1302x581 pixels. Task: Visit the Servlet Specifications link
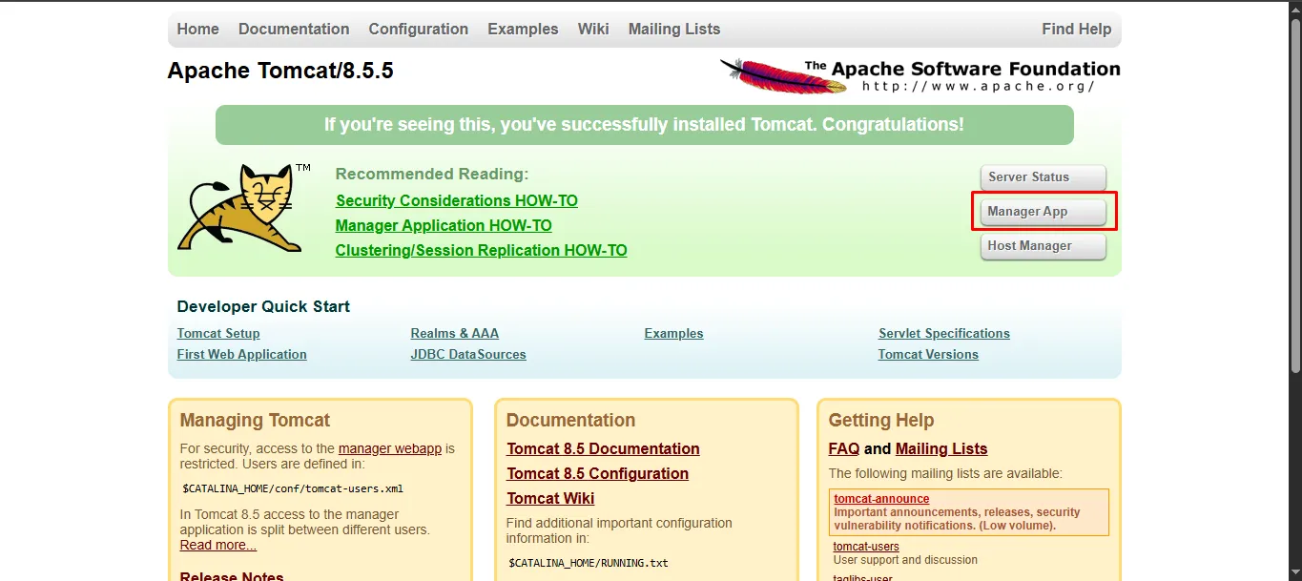(943, 333)
